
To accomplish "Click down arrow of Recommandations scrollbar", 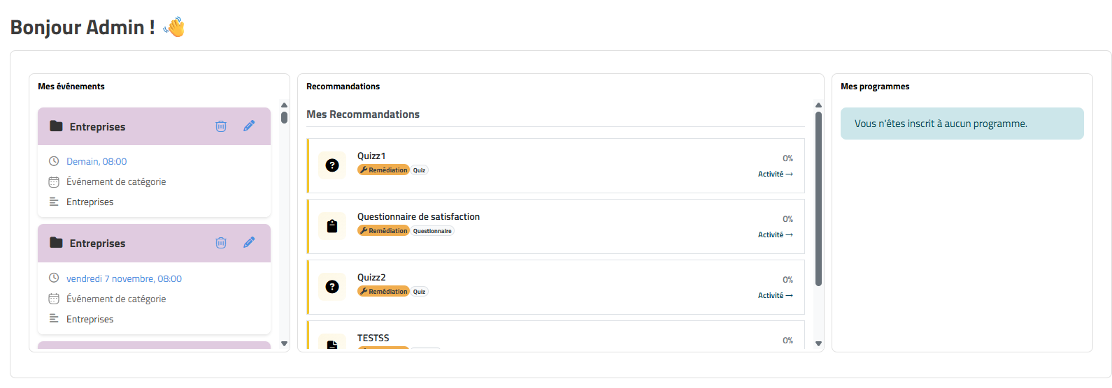I will (x=818, y=343).
